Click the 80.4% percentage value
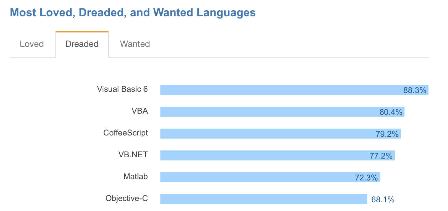 391,112
